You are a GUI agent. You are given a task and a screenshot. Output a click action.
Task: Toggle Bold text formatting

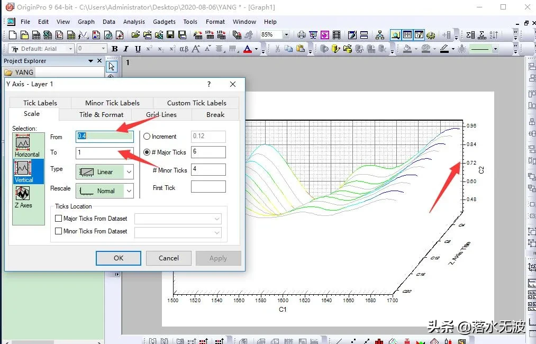point(114,49)
